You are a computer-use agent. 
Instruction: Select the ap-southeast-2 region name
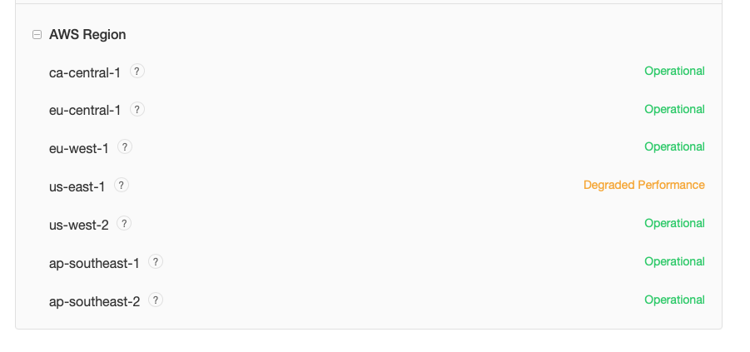(94, 300)
